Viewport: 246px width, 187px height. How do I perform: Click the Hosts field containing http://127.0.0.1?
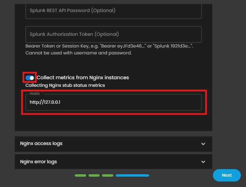(x=113, y=103)
